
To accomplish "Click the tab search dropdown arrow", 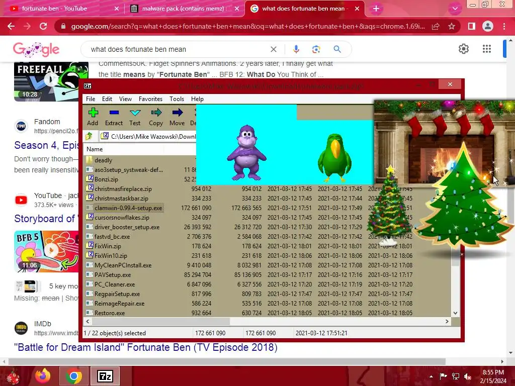I will 455,9.
